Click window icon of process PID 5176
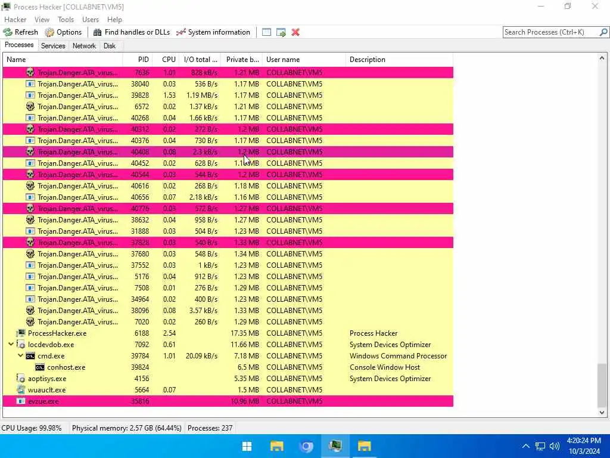 30,277
